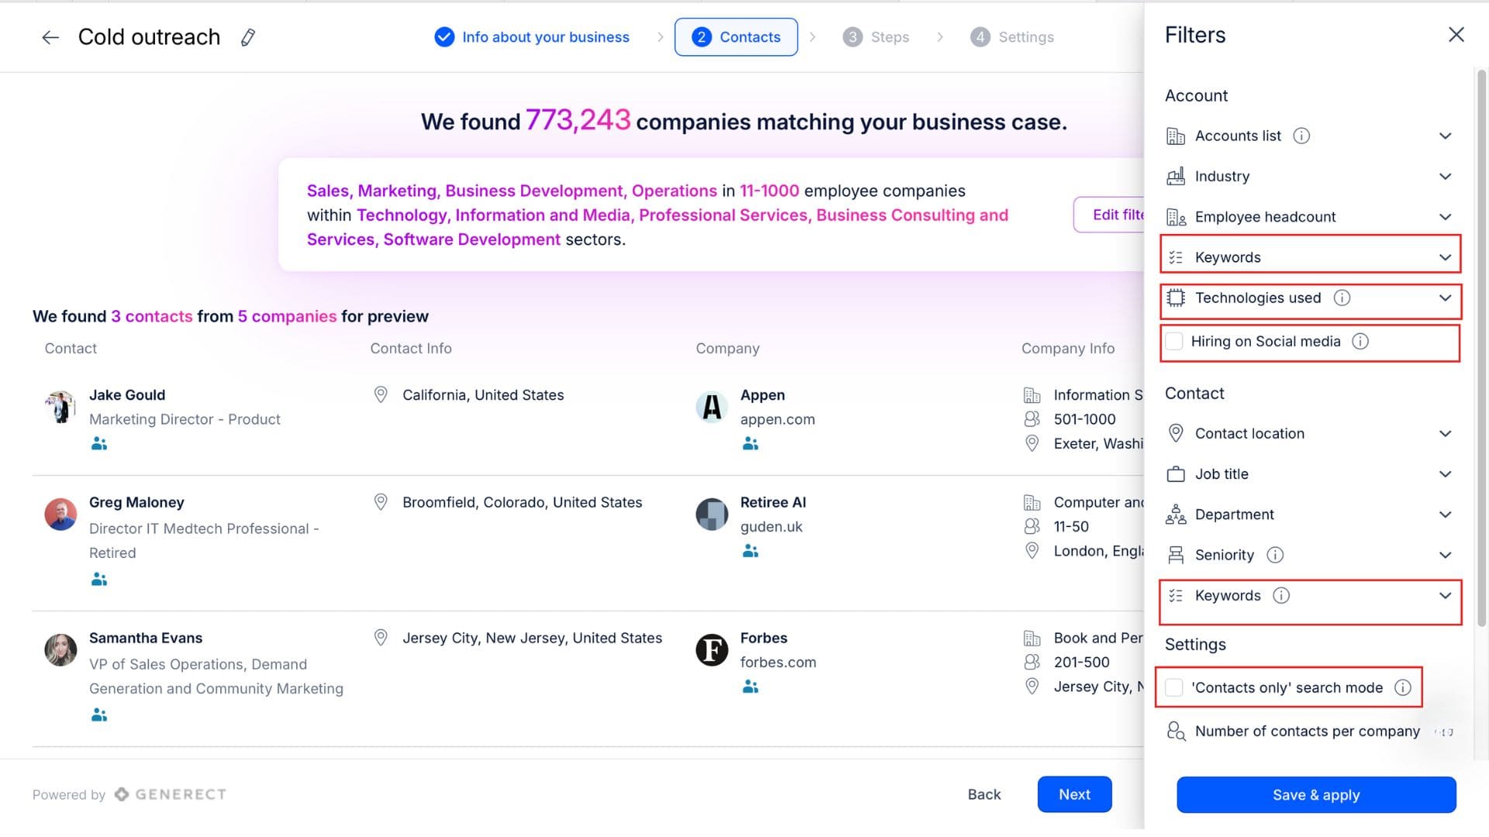This screenshot has width=1489, height=837.
Task: Toggle the Hiring on Social media checkbox
Action: tap(1174, 341)
